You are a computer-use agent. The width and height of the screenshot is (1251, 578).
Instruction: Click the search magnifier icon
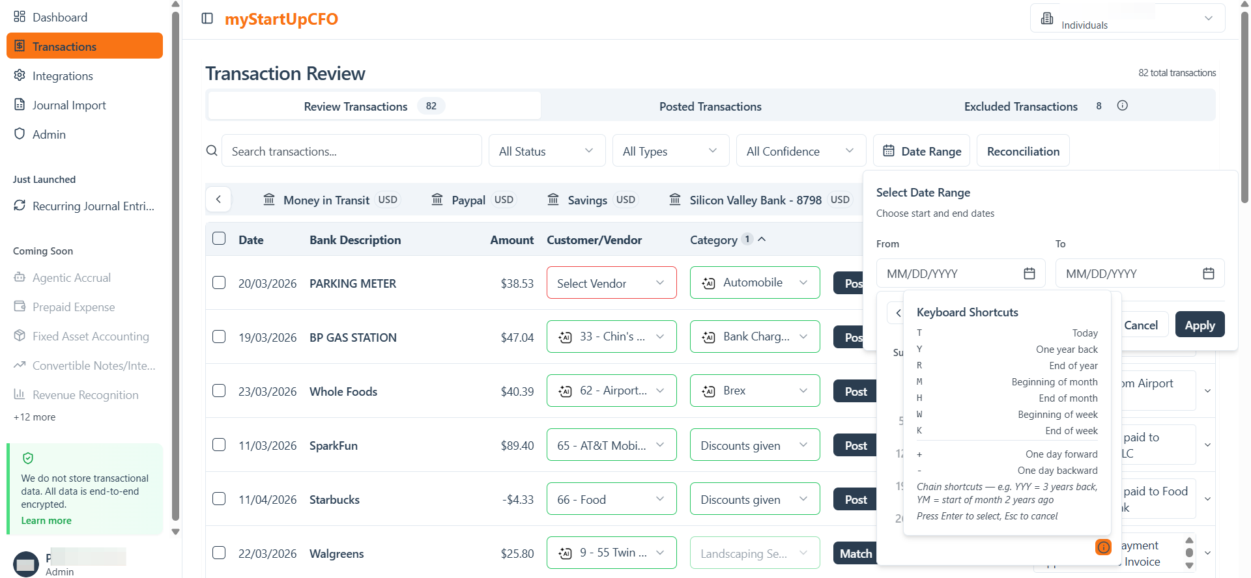pos(212,150)
